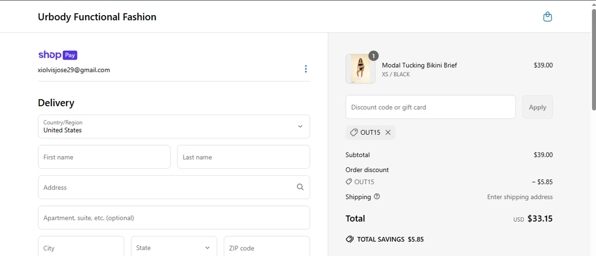Click the – $5.85 discount amount
Image resolution: width=596 pixels, height=256 pixels.
pos(542,182)
